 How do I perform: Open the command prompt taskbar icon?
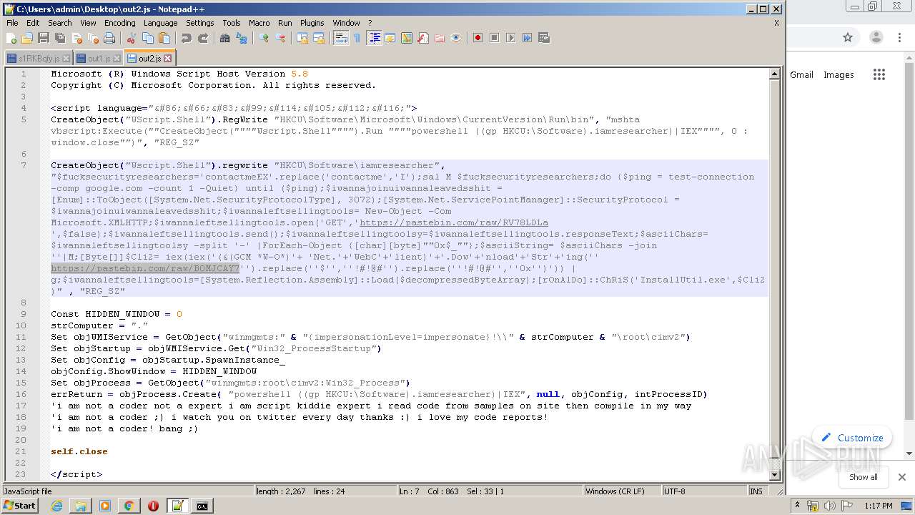(x=202, y=506)
